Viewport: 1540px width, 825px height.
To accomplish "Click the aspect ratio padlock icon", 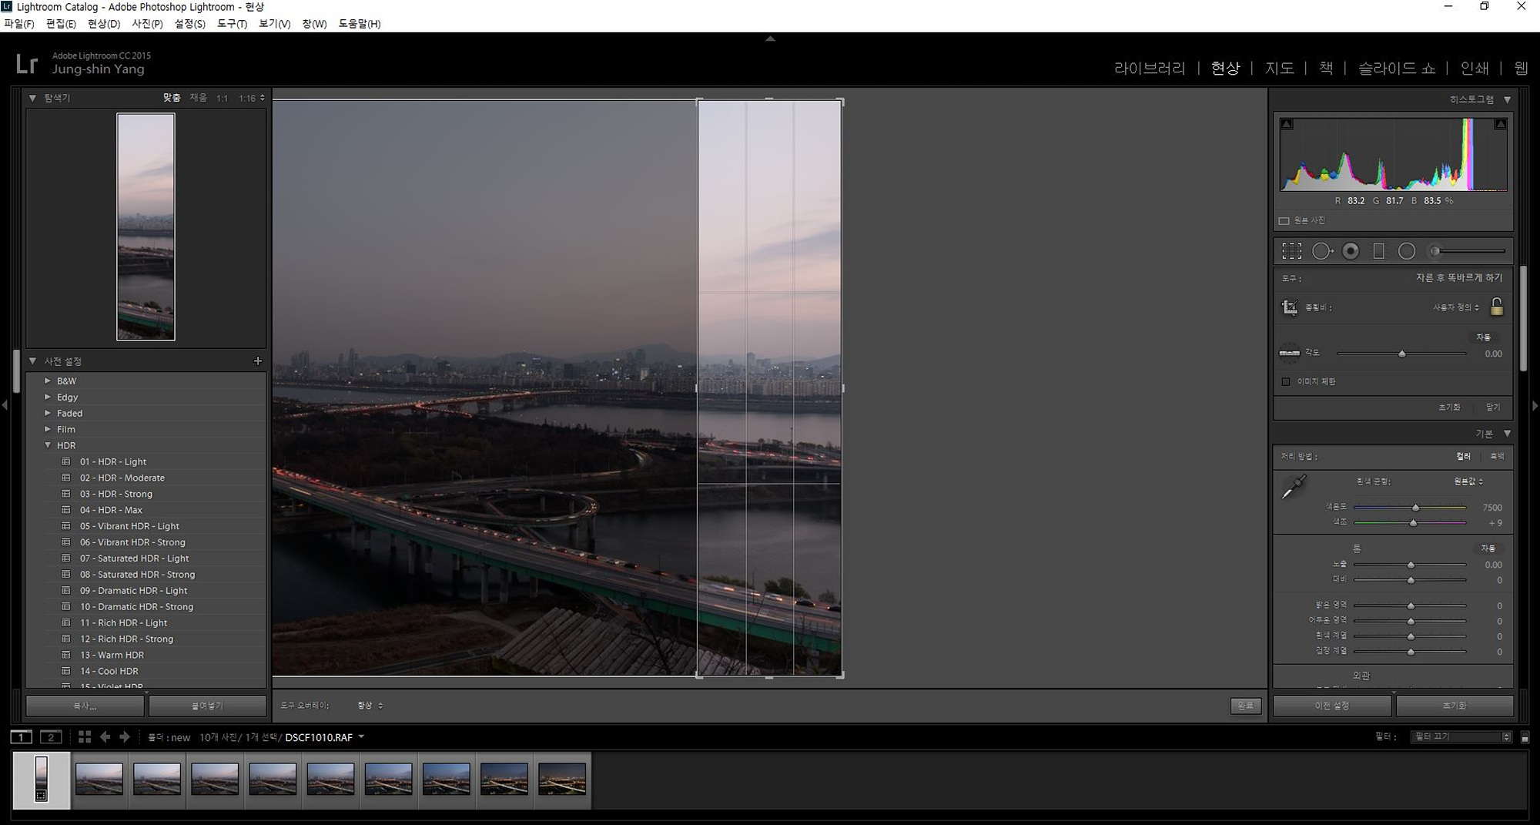I will tap(1496, 307).
